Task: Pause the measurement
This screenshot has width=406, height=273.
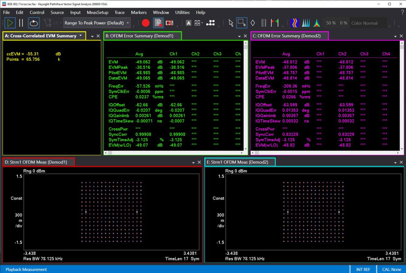Action: [21, 23]
